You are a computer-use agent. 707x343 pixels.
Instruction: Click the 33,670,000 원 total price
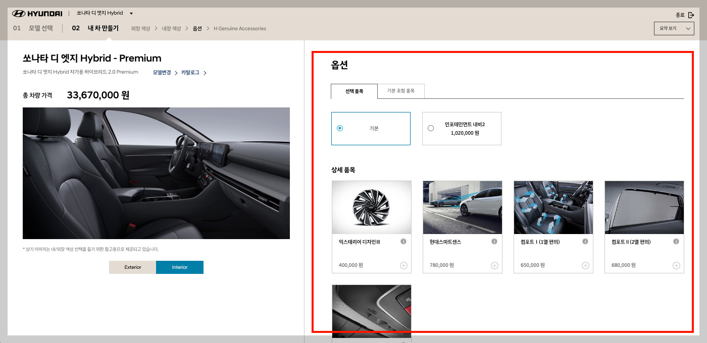[x=98, y=95]
